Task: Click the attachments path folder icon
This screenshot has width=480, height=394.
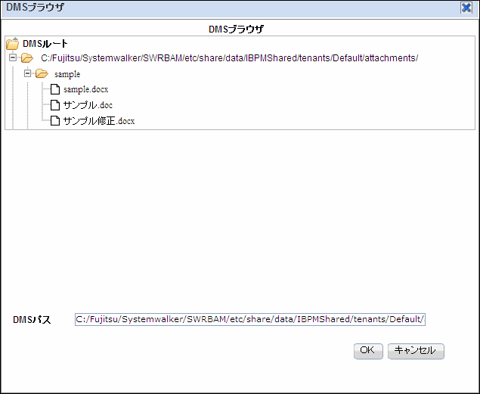Action: [27, 58]
